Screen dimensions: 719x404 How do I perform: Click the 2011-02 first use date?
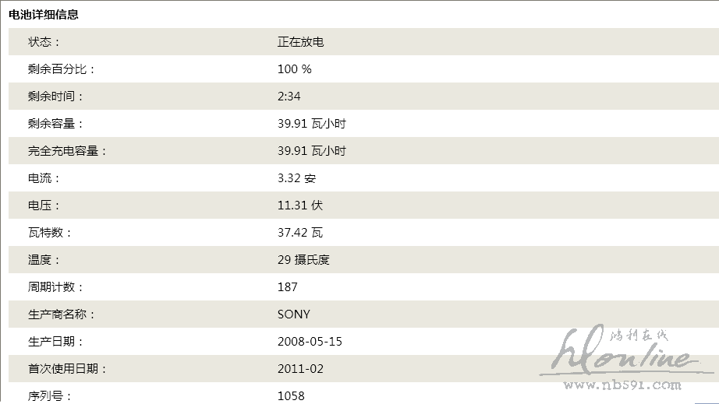point(300,369)
